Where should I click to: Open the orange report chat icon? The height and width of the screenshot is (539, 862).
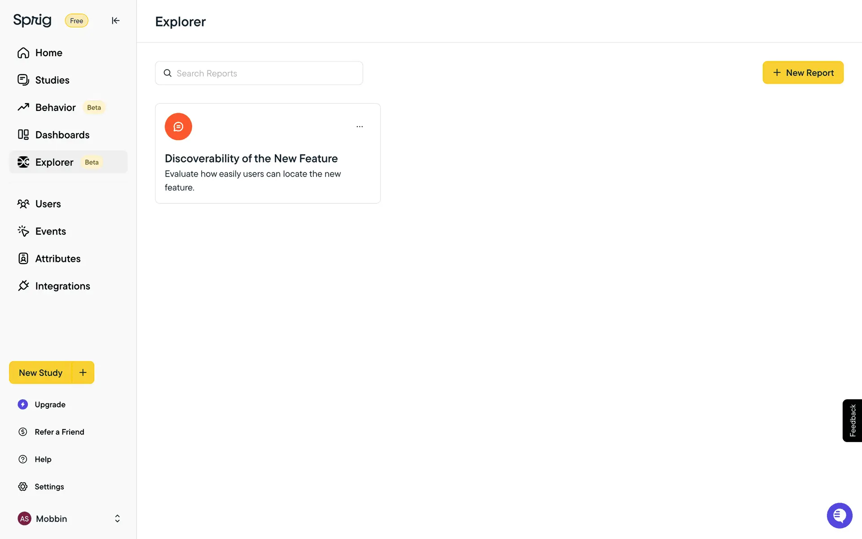click(x=178, y=127)
